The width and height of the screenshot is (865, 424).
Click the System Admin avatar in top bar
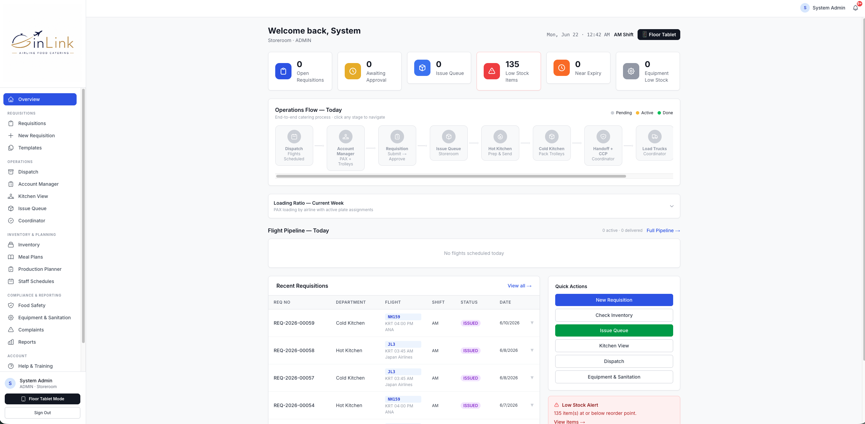pyautogui.click(x=805, y=8)
